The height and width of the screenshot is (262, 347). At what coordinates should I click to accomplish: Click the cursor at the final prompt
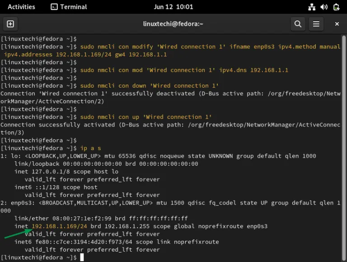pyautogui.click(x=82, y=257)
